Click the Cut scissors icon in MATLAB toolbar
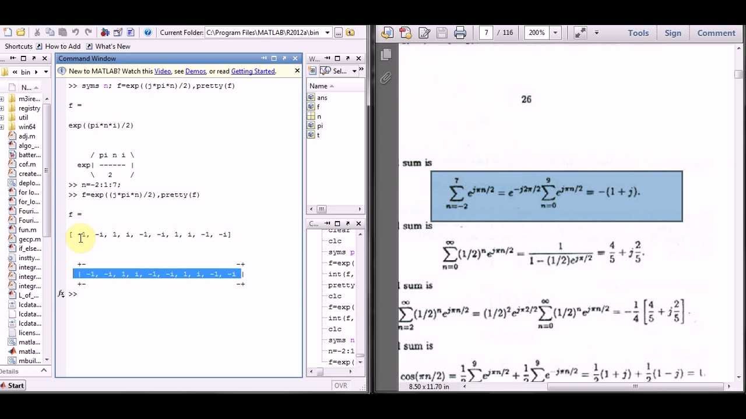This screenshot has width=746, height=419. pos(37,33)
